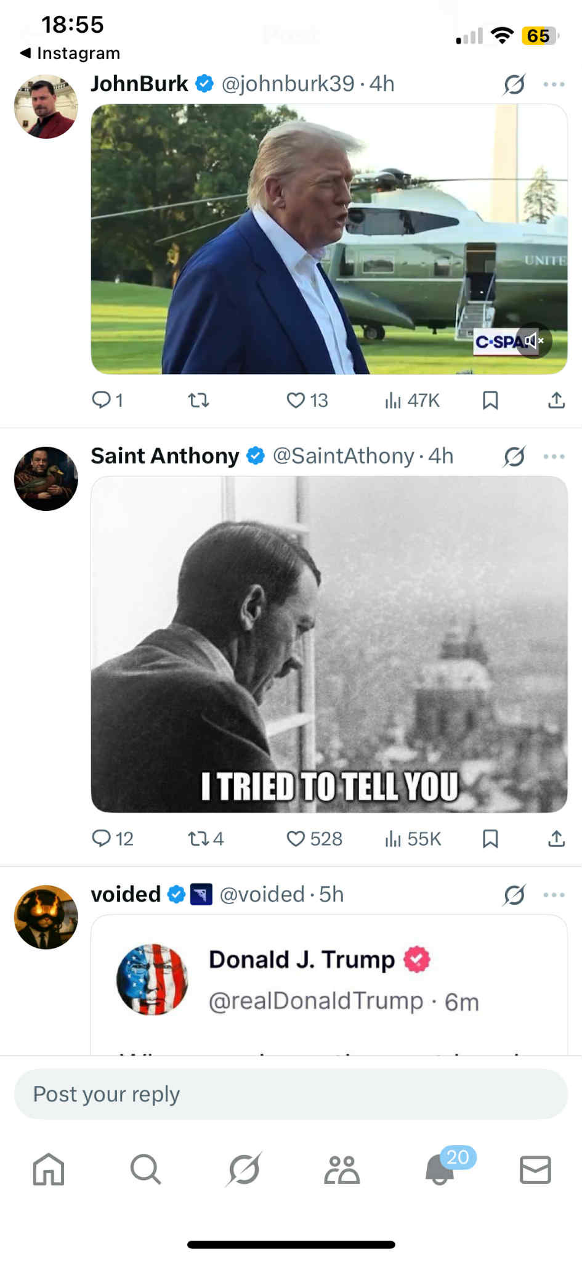582x1261 pixels.
Task: Open Communities tab icon
Action: click(342, 1169)
